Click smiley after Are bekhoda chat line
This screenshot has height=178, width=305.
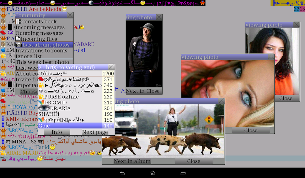[x=64, y=9]
